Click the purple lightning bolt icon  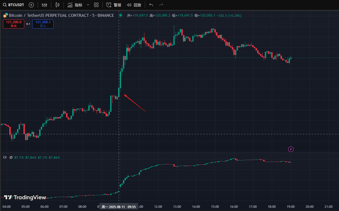point(291,149)
